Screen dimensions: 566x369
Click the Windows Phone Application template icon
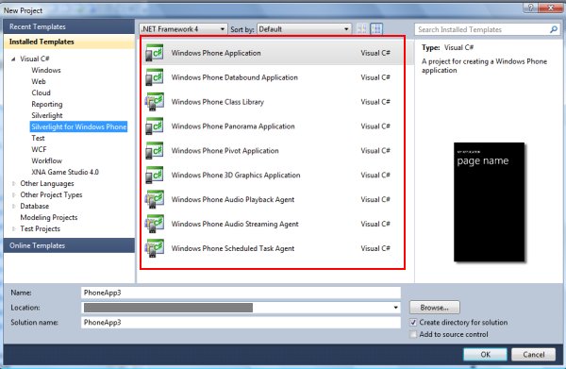point(155,53)
